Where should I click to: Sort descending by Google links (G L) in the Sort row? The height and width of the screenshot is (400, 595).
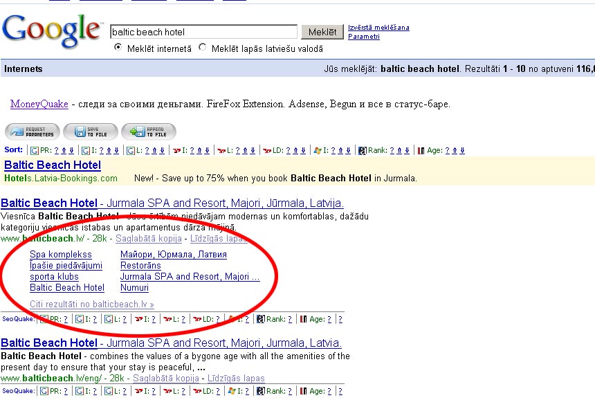click(x=162, y=151)
